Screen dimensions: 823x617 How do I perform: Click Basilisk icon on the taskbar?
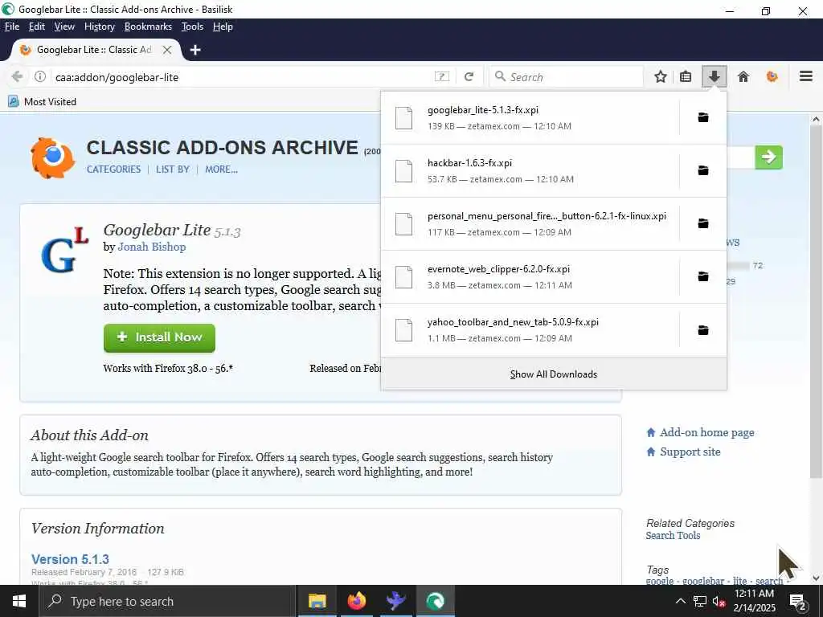tap(435, 601)
